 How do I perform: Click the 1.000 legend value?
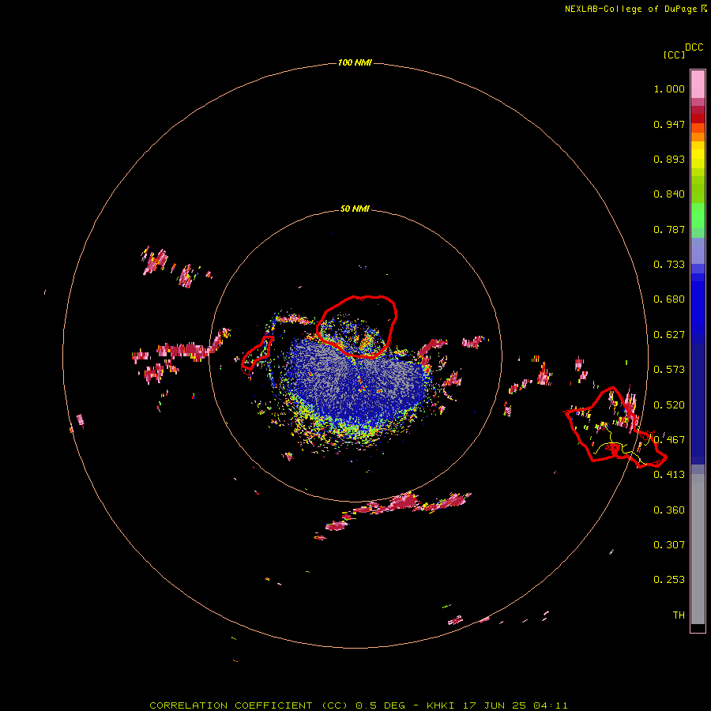[669, 88]
